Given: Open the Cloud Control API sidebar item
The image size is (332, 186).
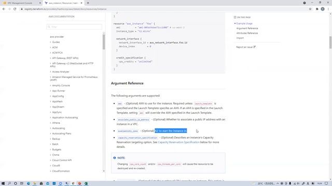Looking at the screenshot, I should [x=62, y=160].
